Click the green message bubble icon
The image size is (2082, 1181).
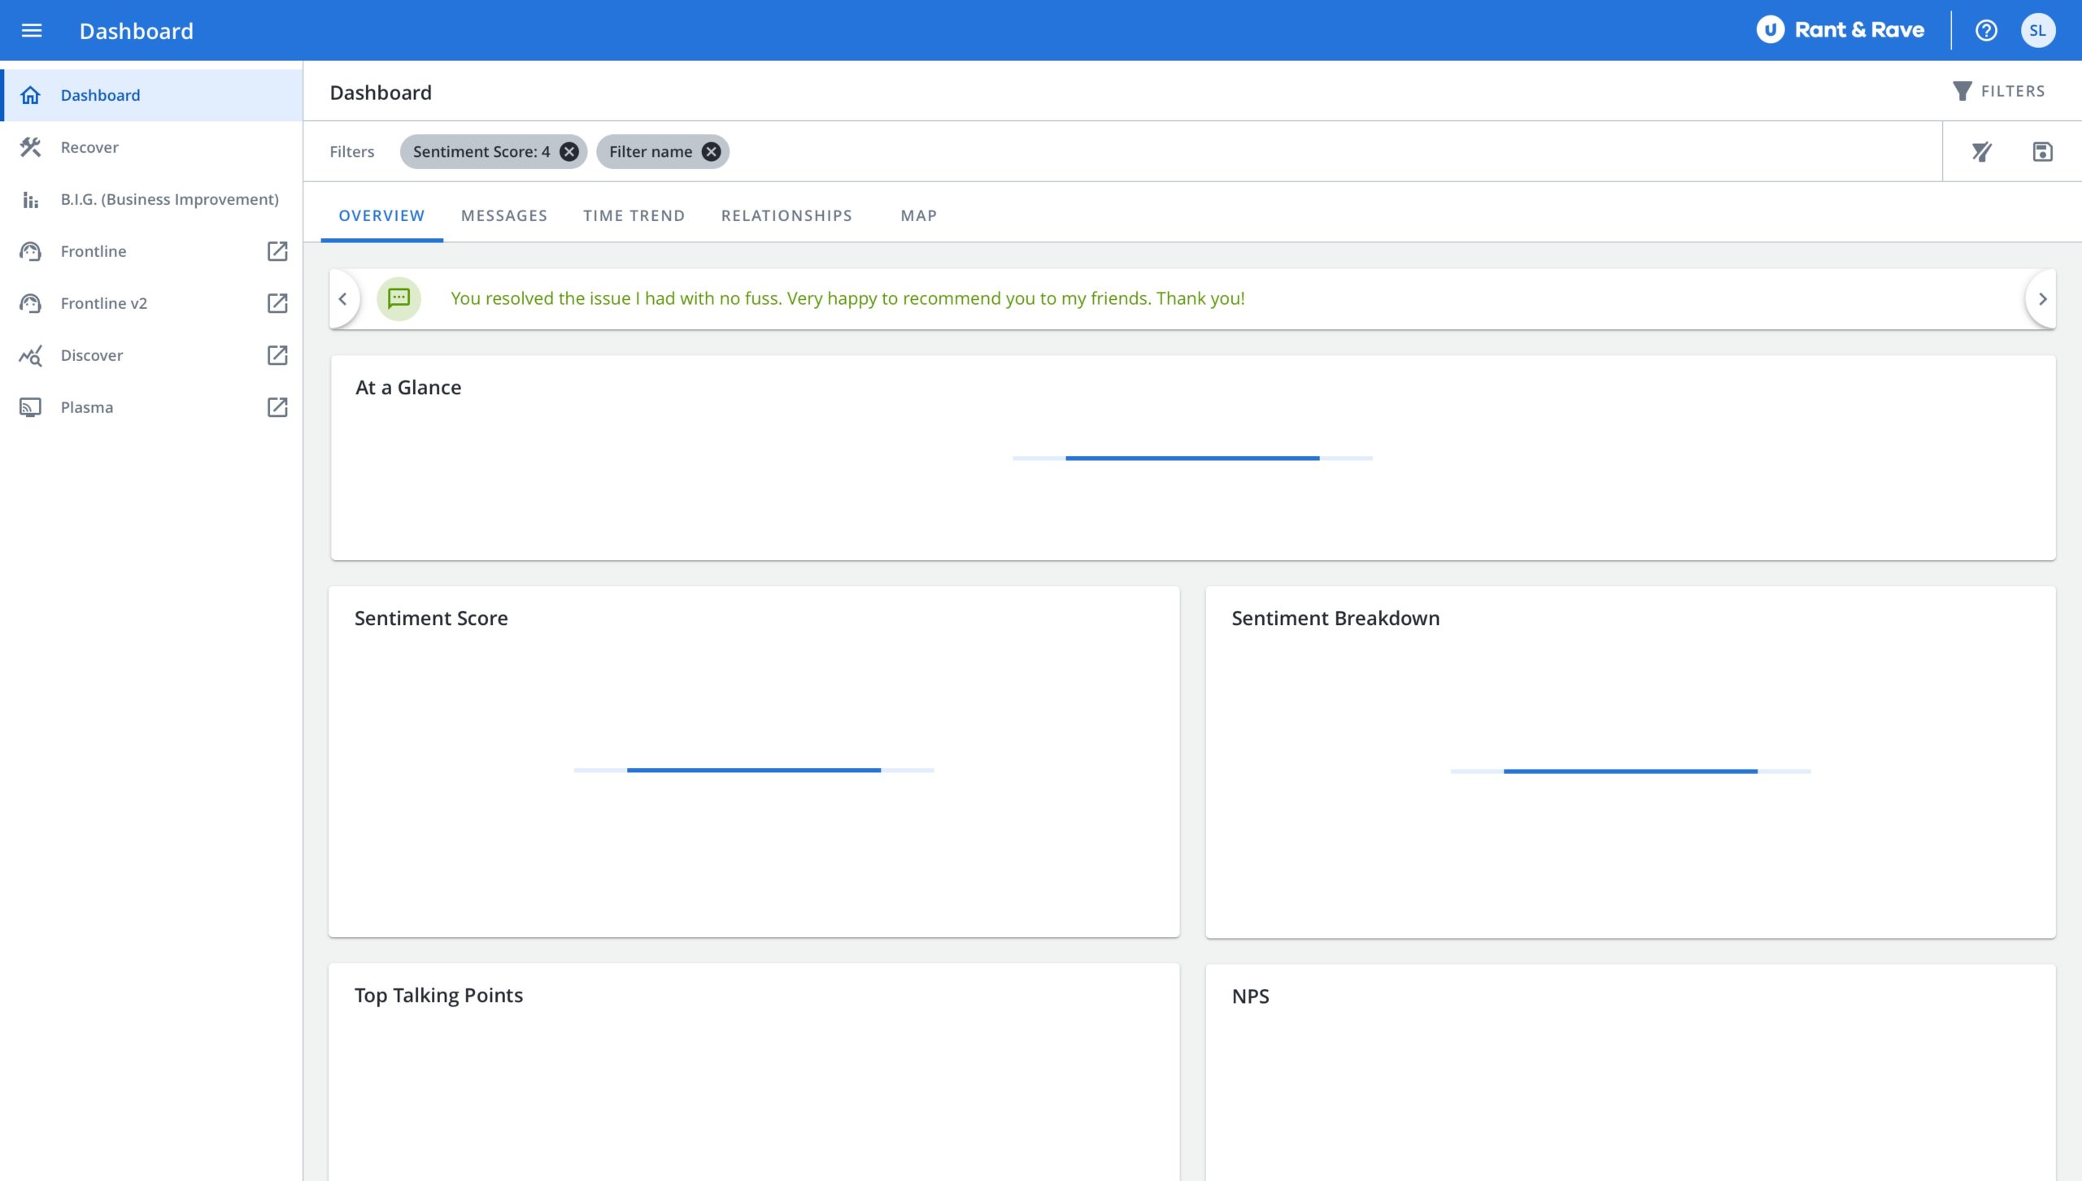click(x=399, y=298)
